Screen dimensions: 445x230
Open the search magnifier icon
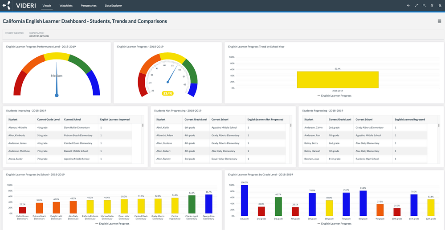coord(424,5)
